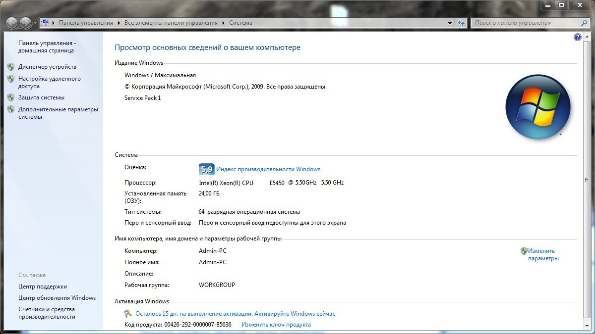
Task: Open the recent pages dropdown arrow
Action: pos(35,23)
